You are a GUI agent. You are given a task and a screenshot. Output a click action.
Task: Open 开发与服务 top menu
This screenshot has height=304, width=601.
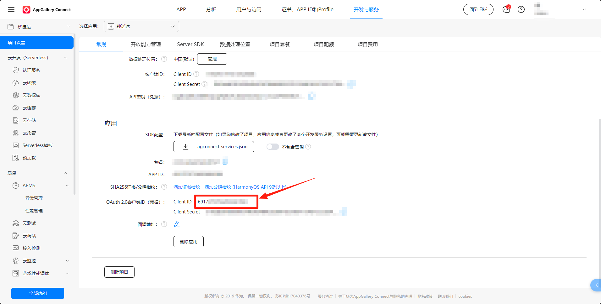coord(366,9)
